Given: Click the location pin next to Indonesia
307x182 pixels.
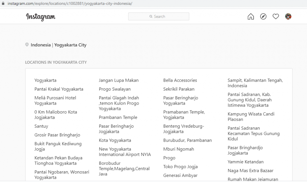Looking at the screenshot, I should pyautogui.click(x=27, y=45).
